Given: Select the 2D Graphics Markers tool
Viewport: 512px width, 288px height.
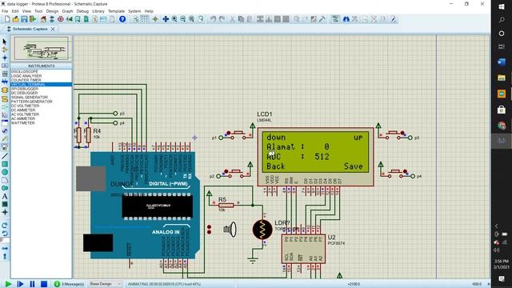Looking at the screenshot, I should tap(5, 212).
